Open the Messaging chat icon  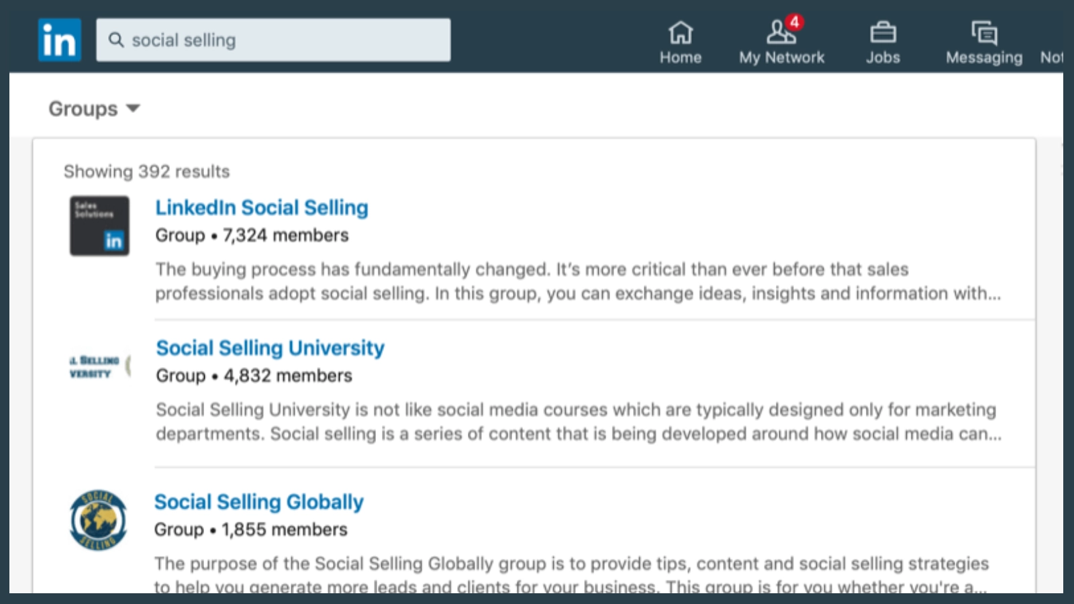tap(984, 32)
